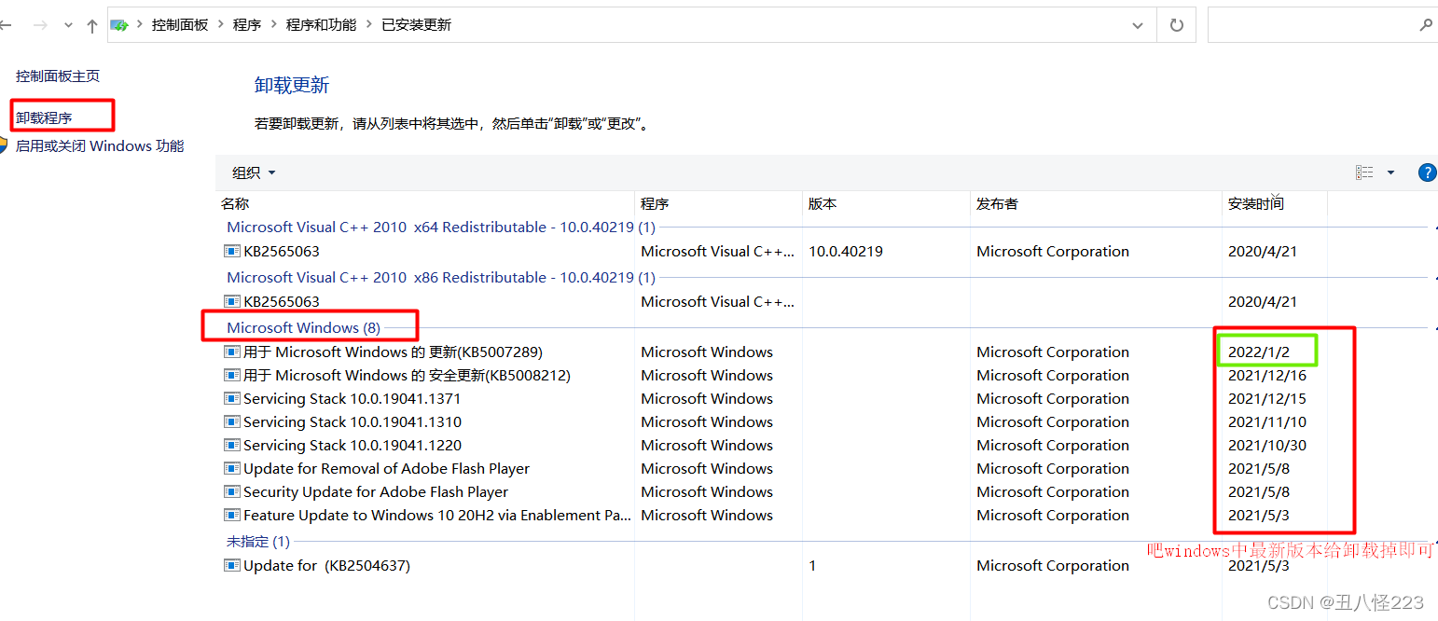The height and width of the screenshot is (621, 1438).
Task: Click version 10.0.40219 cell
Action: coord(846,251)
